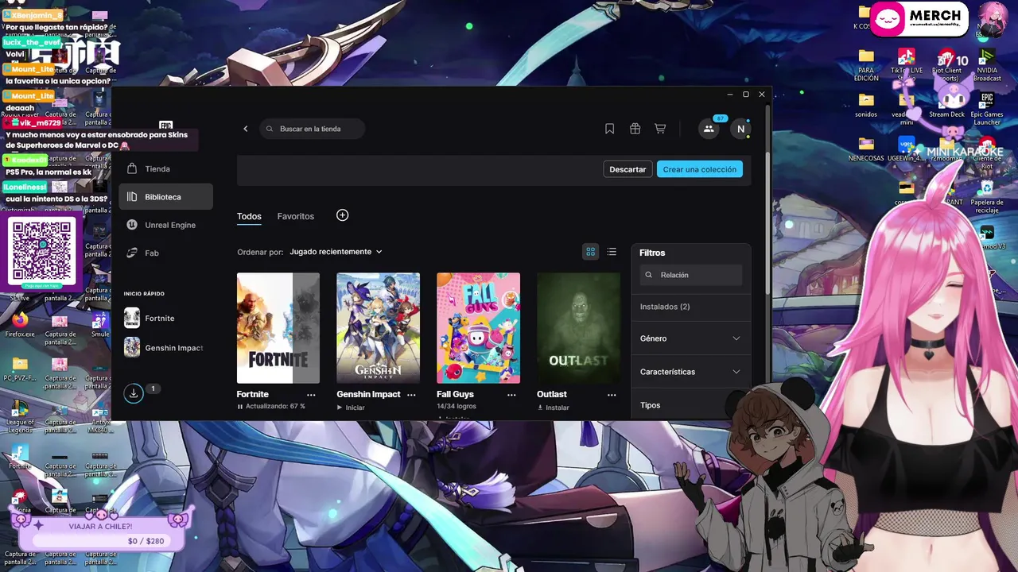Select NVIDIA Broadcast desktop shortcut
1018x572 pixels.
coord(987,65)
